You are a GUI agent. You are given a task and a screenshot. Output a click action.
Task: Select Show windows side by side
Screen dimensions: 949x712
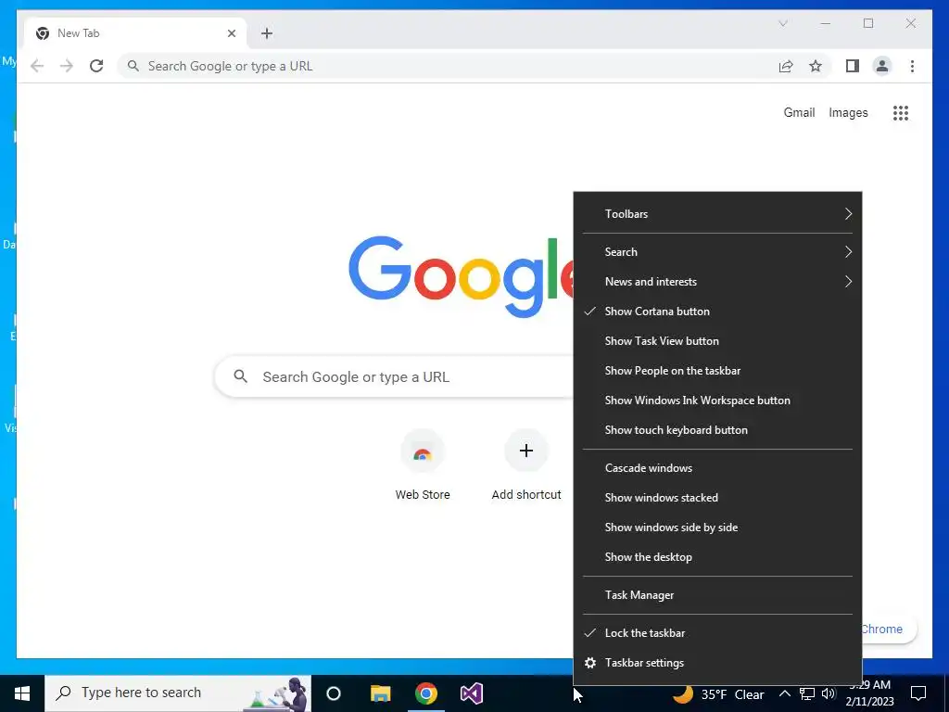pyautogui.click(x=717, y=528)
